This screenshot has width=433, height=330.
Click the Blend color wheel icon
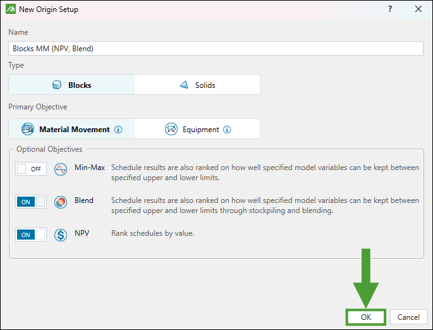[x=61, y=202]
